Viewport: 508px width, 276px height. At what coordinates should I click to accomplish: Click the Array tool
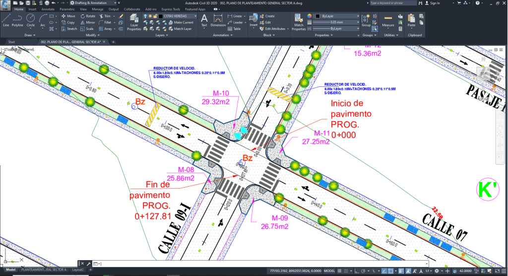pyautogui.click(x=106, y=29)
